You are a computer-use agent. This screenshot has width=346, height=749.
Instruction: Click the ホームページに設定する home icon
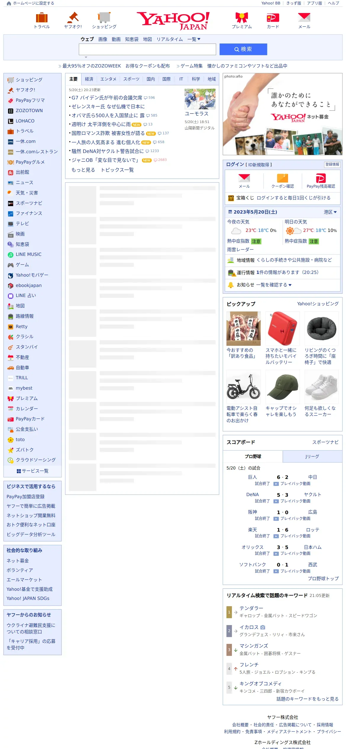pyautogui.click(x=9, y=3)
